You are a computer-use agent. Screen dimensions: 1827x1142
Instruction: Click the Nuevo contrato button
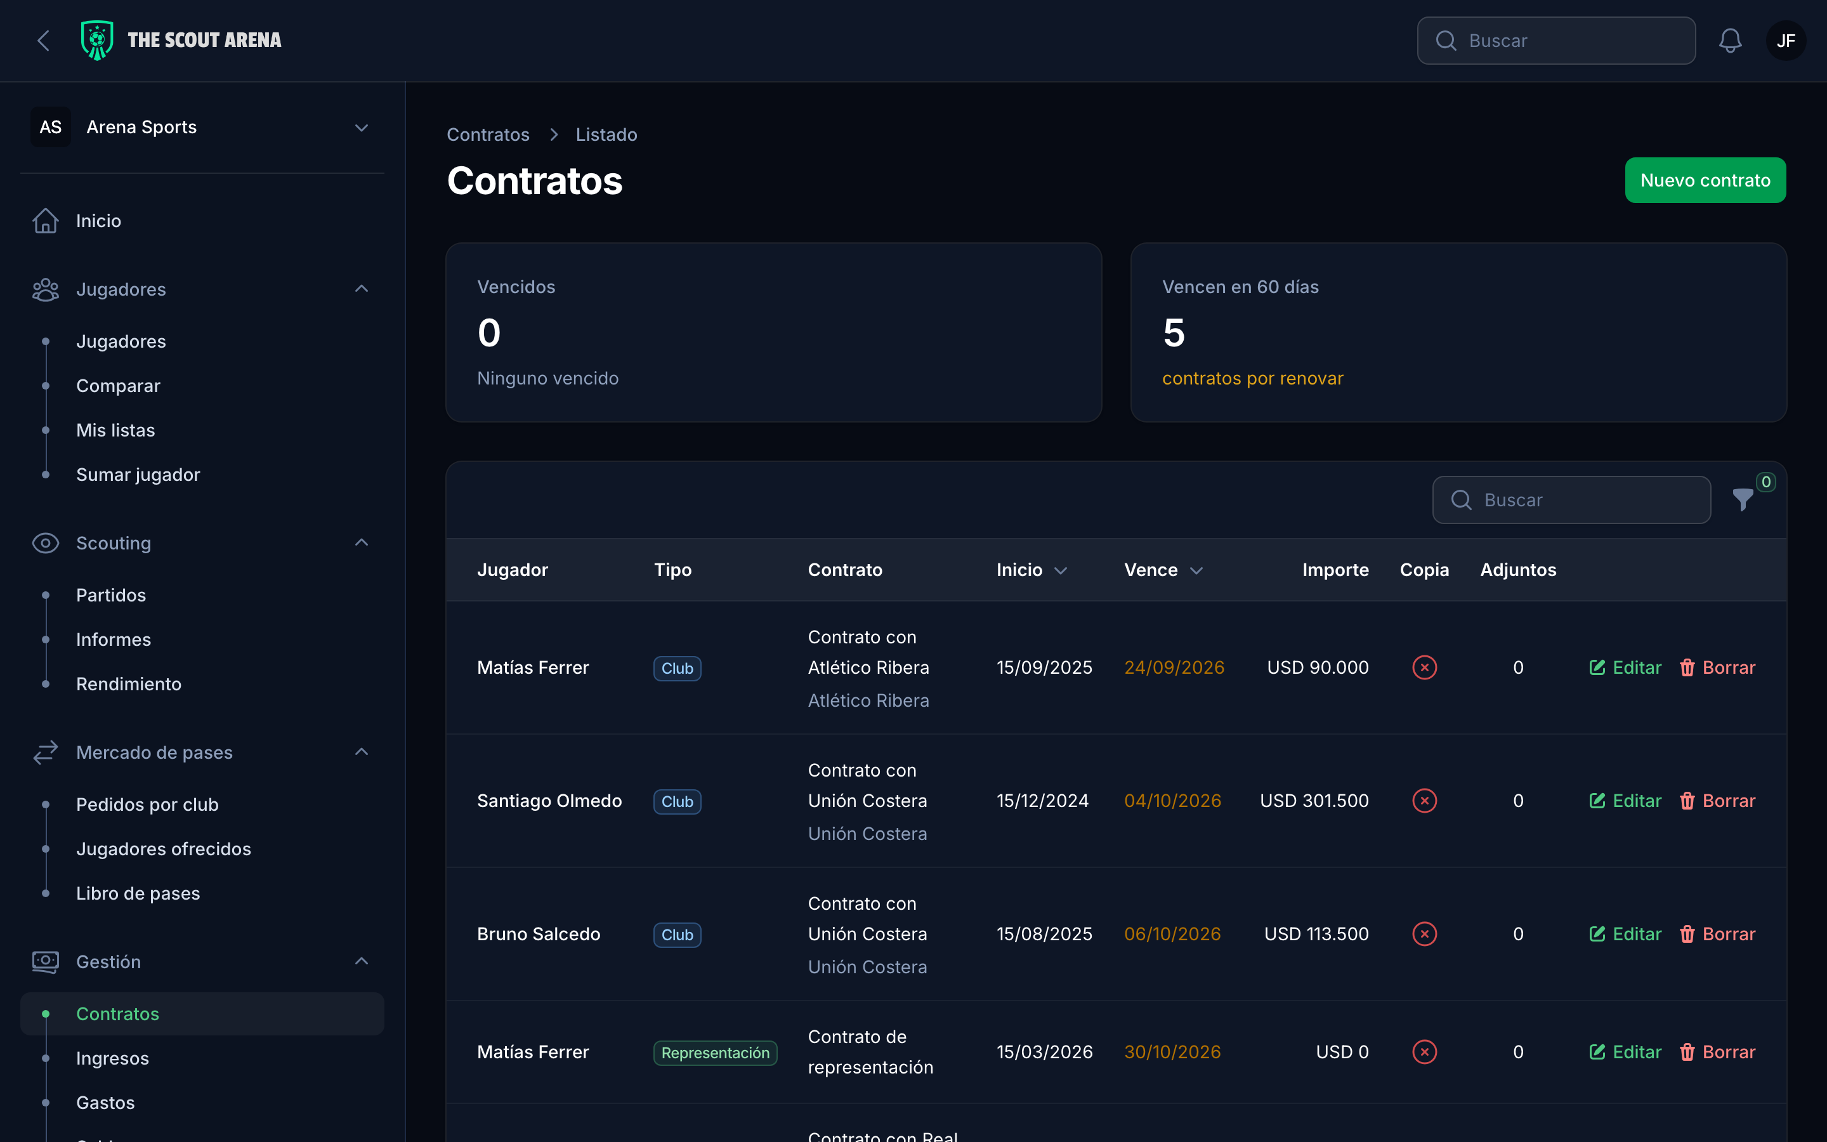(x=1705, y=181)
